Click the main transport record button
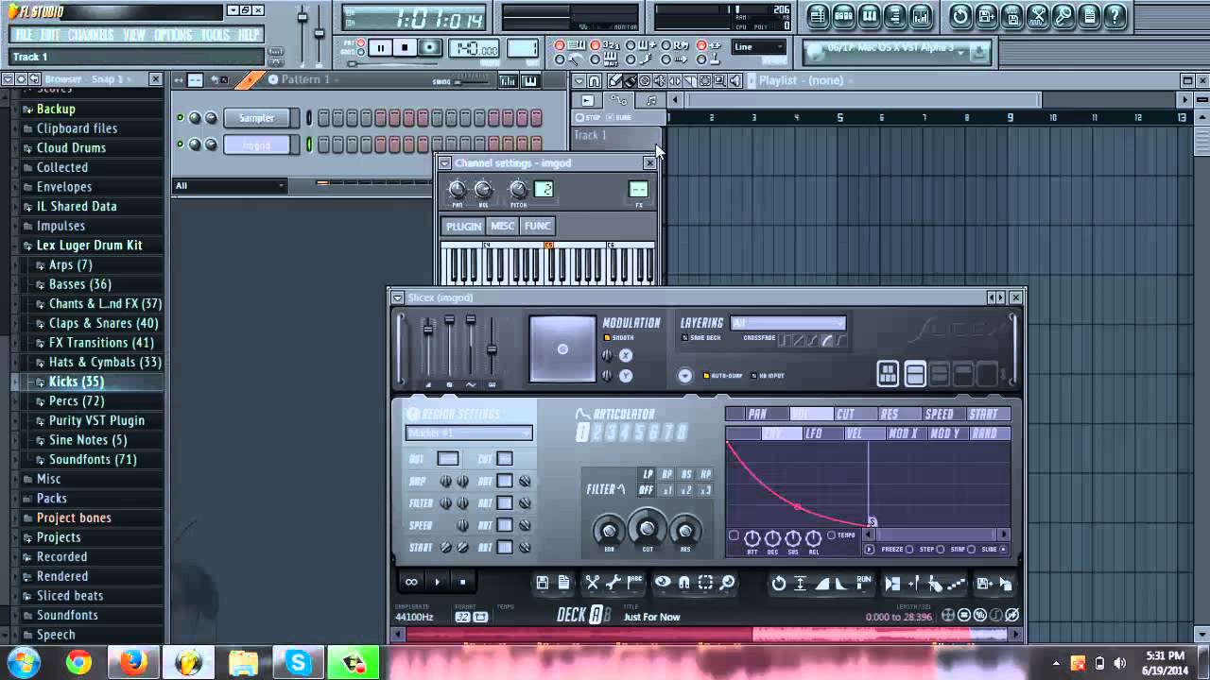Image resolution: width=1210 pixels, height=680 pixels. coord(430,48)
